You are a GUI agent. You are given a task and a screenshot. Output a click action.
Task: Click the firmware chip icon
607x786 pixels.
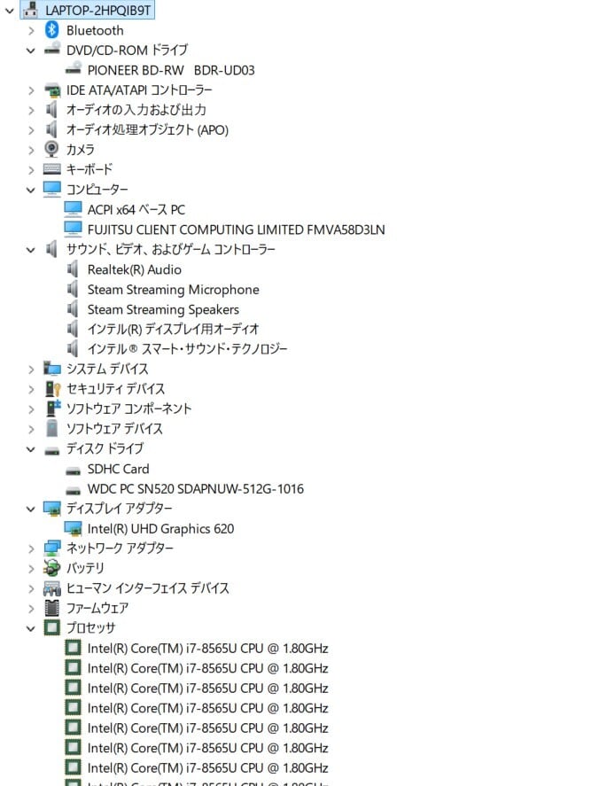click(x=52, y=608)
